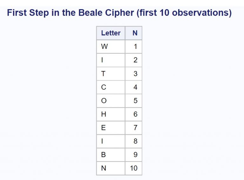Screen dimensions: 244x180
Task: Click the N cell with value 7
Action: click(133, 128)
